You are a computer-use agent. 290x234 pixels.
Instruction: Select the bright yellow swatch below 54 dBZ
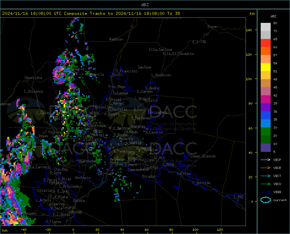pos(266,67)
